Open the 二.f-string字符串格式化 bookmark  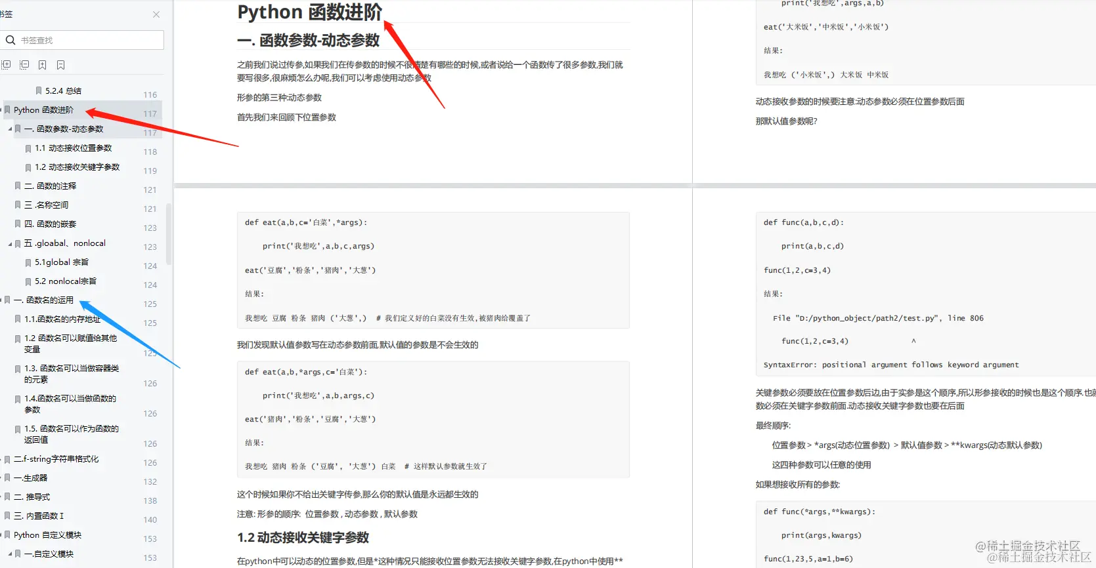tap(56, 459)
